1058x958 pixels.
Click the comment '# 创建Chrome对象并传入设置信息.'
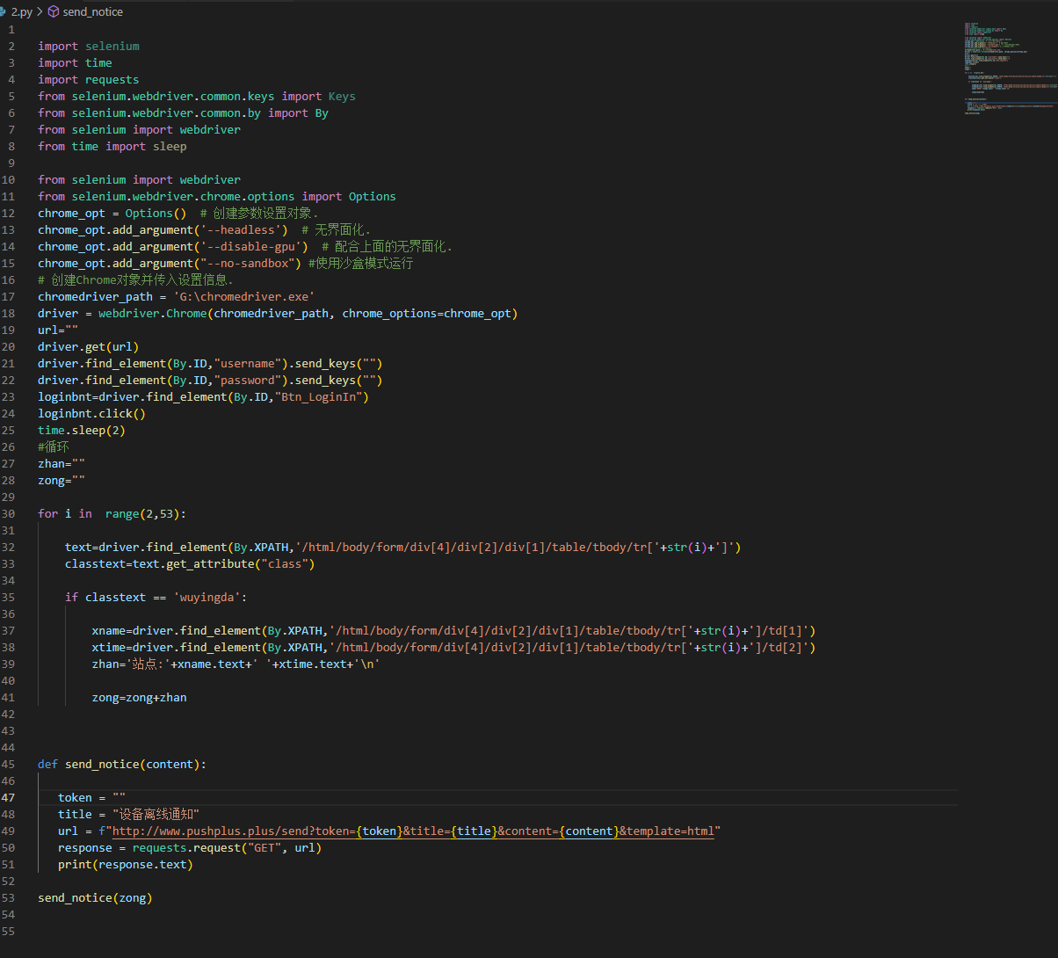tap(135, 279)
